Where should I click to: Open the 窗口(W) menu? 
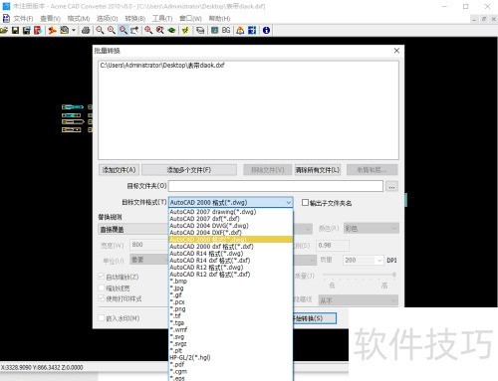point(190,19)
